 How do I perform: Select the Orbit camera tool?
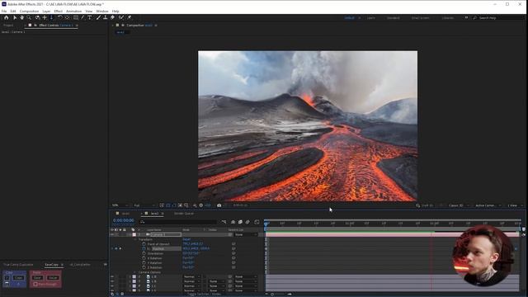point(37,17)
